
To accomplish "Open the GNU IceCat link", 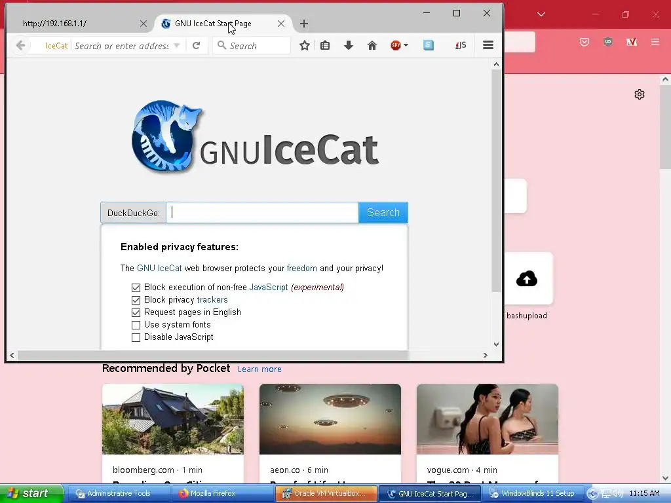I will [x=159, y=268].
